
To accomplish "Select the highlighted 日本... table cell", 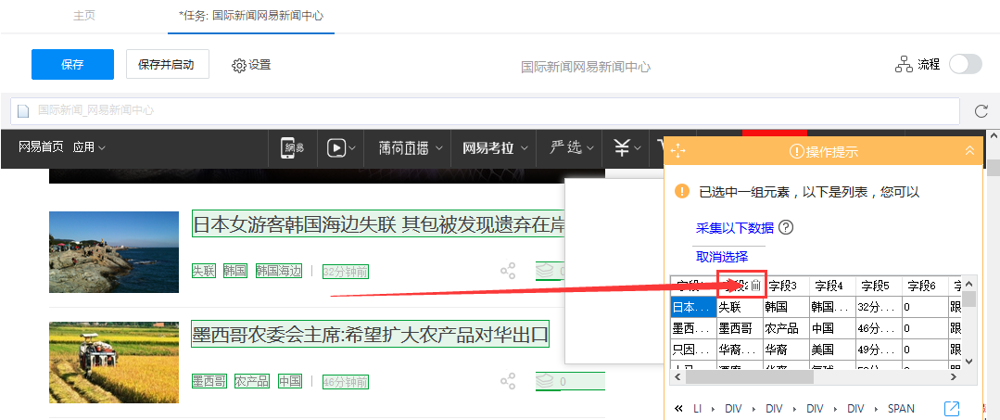I will 693,307.
